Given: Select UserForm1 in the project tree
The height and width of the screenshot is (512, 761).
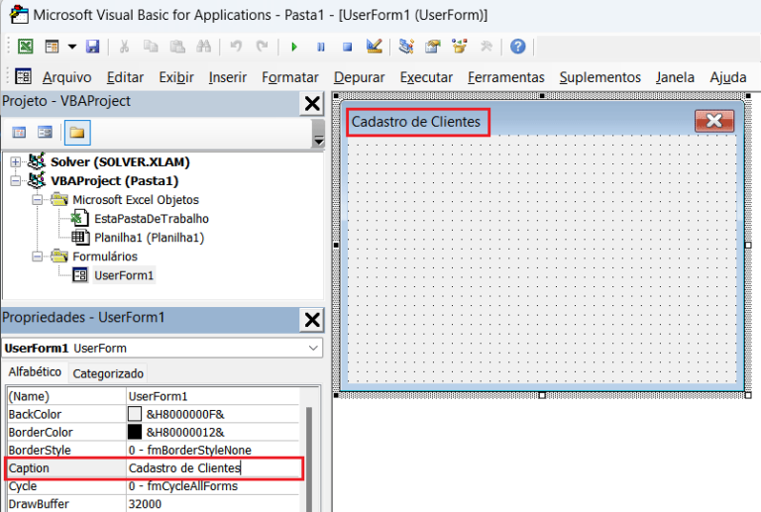Looking at the screenshot, I should click(124, 275).
